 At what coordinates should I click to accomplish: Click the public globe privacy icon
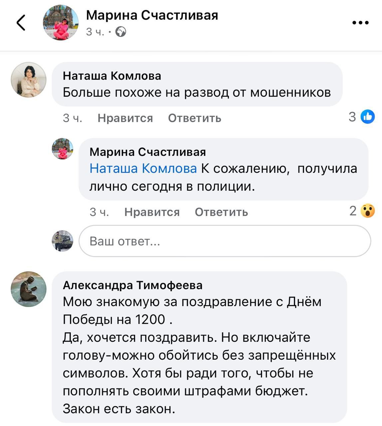[120, 32]
